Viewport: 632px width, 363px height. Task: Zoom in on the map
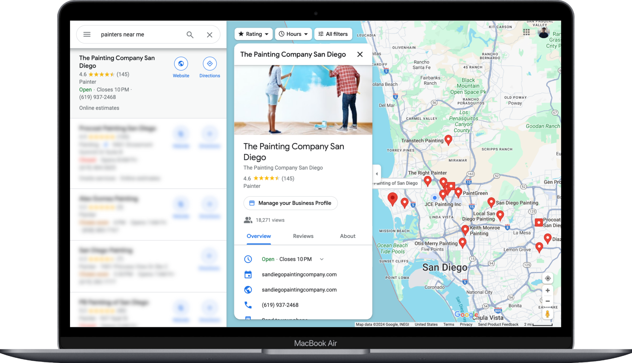(x=548, y=291)
